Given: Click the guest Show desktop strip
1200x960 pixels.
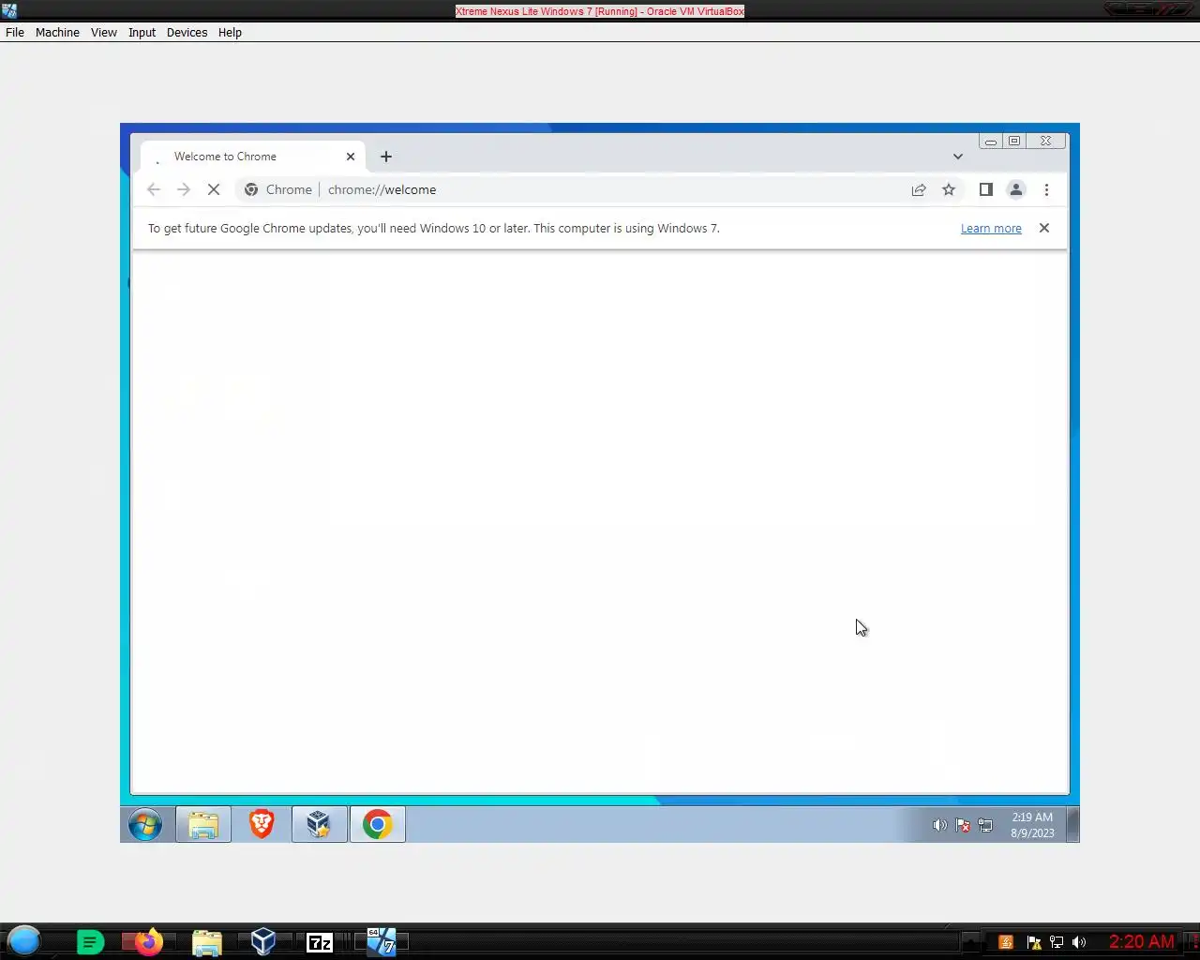Looking at the screenshot, I should point(1073,825).
